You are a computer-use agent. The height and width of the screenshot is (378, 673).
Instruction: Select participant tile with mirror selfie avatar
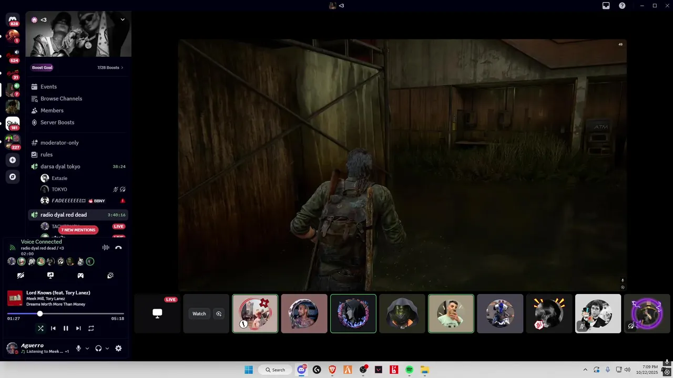point(451,313)
